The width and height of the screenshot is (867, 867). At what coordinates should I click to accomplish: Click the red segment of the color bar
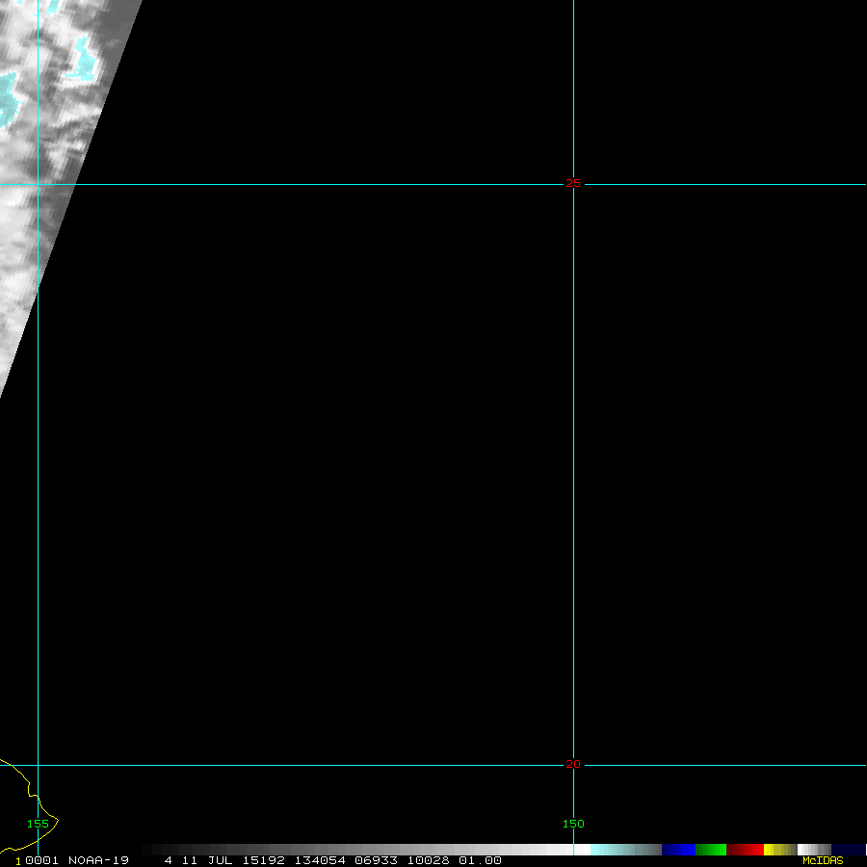point(745,850)
